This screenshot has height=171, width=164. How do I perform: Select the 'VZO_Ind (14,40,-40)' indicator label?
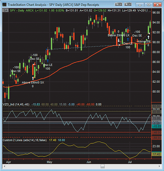tap(16, 104)
